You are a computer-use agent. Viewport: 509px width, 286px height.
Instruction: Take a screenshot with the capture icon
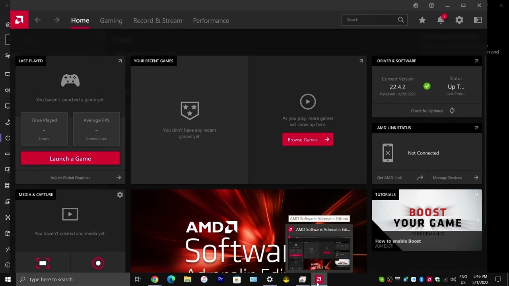43,263
